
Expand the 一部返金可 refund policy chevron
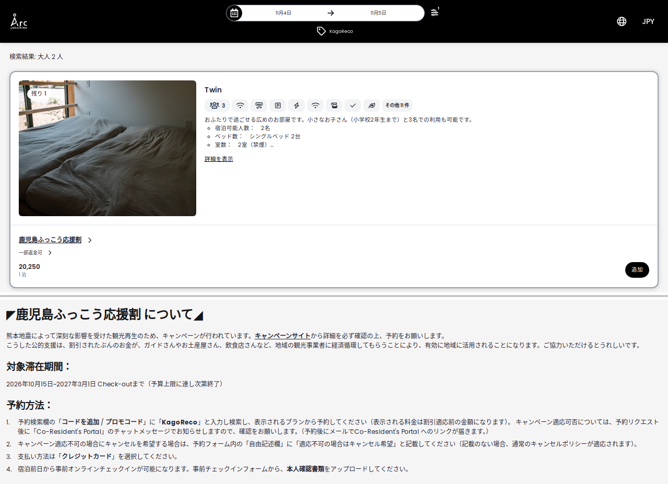point(50,253)
